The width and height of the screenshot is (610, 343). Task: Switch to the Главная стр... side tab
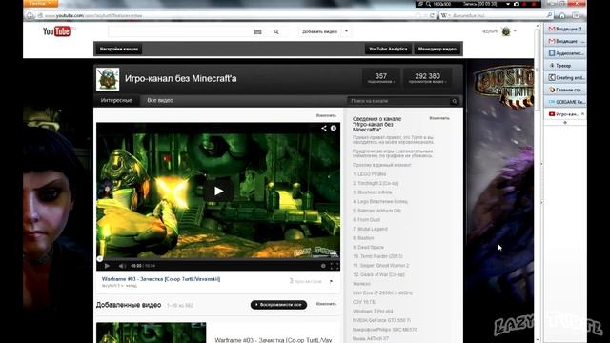pyautogui.click(x=565, y=90)
